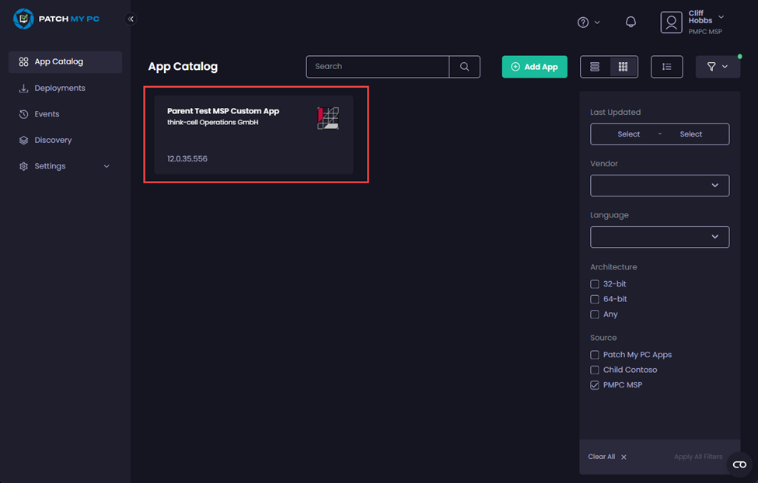
Task: Open the Parent Test MSP Custom App card
Action: 256,135
